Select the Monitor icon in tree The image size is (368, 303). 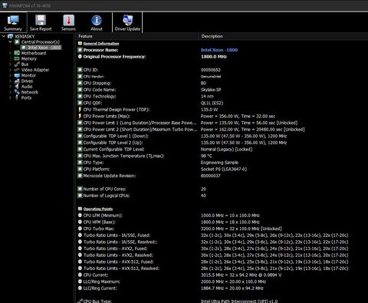coord(17,75)
